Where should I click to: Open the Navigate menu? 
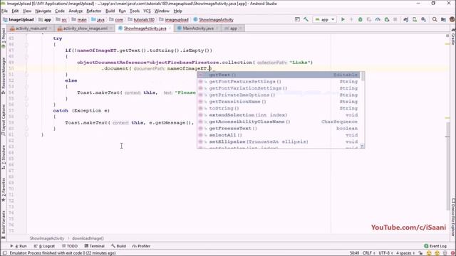pos(43,11)
